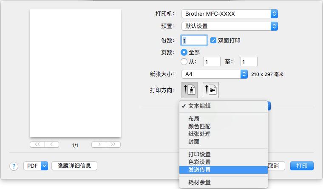The width and height of the screenshot is (323, 189).
Task: Click the help question mark button
Action: click(14, 166)
